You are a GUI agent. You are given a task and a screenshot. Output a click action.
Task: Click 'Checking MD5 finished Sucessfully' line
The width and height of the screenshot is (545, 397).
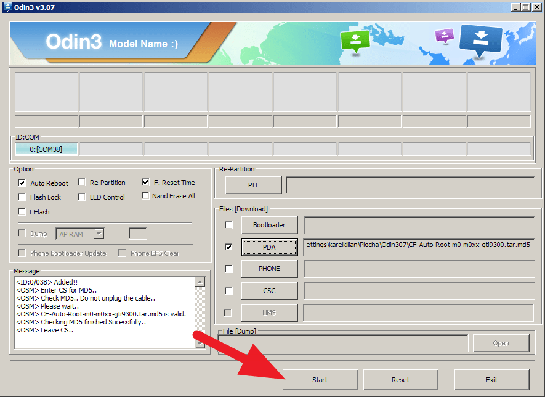point(81,322)
